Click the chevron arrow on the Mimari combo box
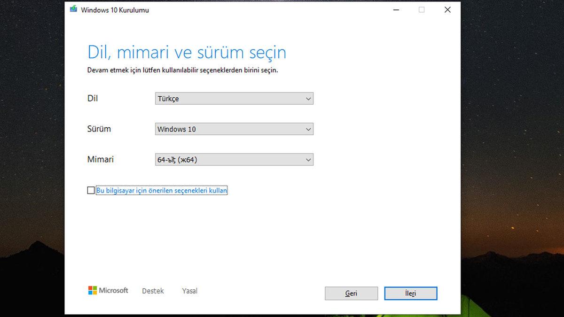Screen dimensions: 564x317 click(308, 159)
